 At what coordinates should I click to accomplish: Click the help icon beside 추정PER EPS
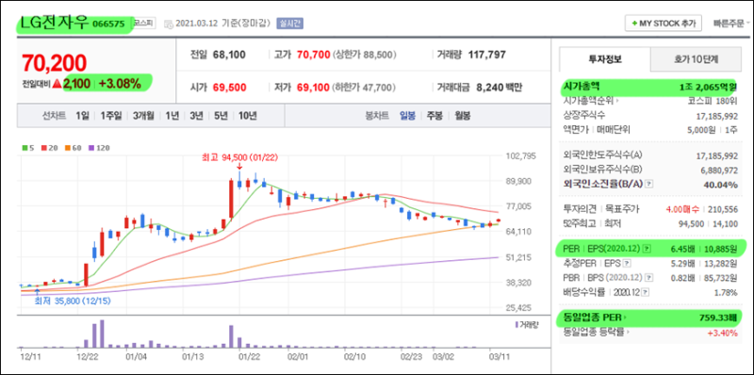(627, 264)
